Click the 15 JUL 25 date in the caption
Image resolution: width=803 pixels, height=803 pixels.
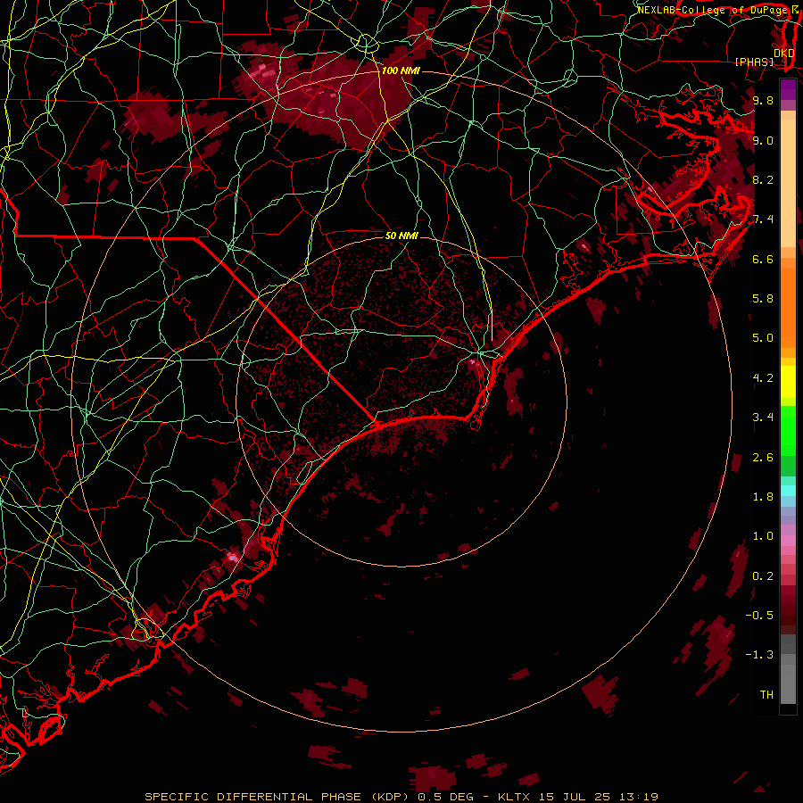[x=576, y=797]
